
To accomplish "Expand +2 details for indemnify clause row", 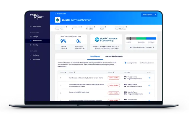I will pos(149,78).
